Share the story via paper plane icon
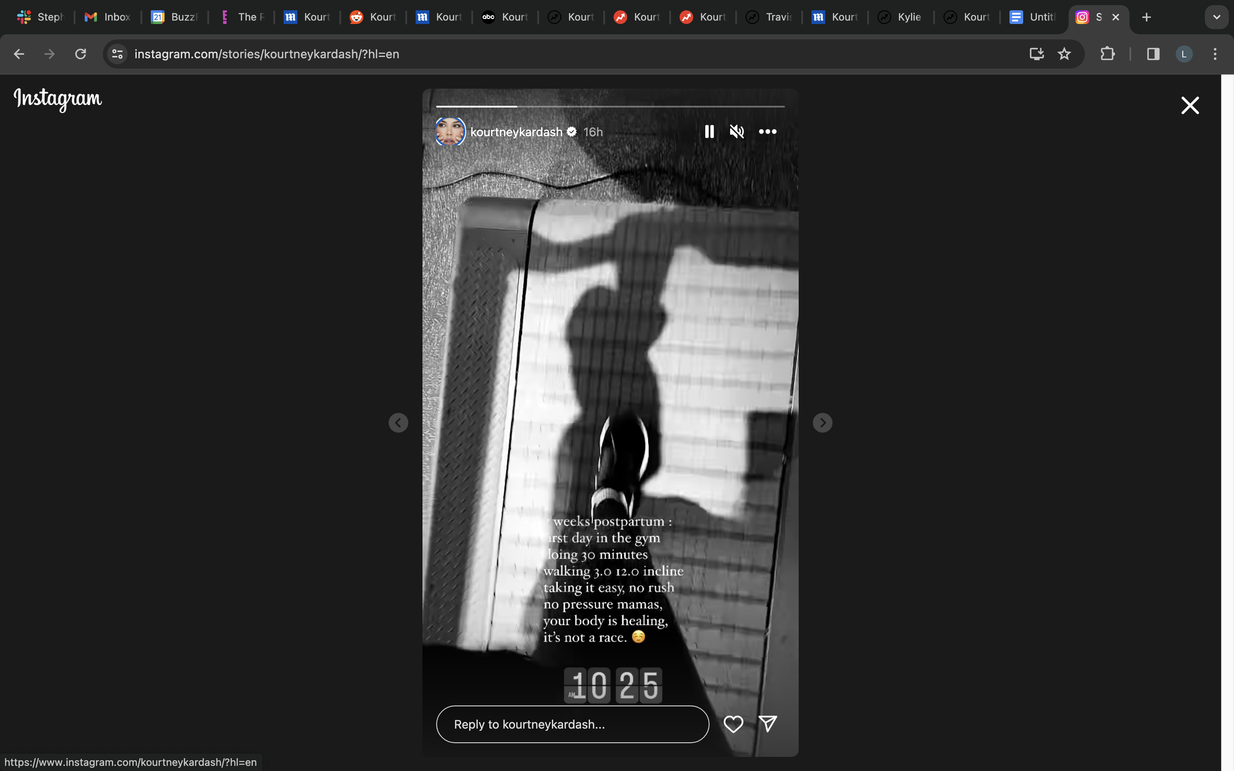The width and height of the screenshot is (1234, 771). click(x=767, y=723)
